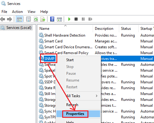Open the Action menu
The height and width of the screenshot is (123, 154).
[17, 12]
